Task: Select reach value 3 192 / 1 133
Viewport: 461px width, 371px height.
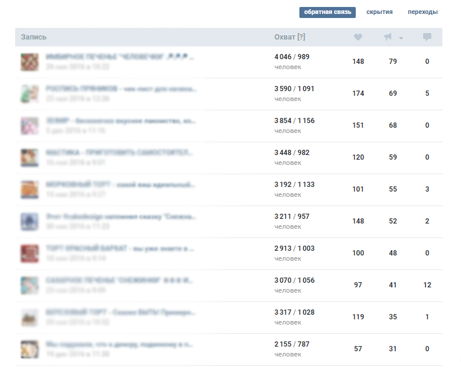Action: tap(294, 185)
